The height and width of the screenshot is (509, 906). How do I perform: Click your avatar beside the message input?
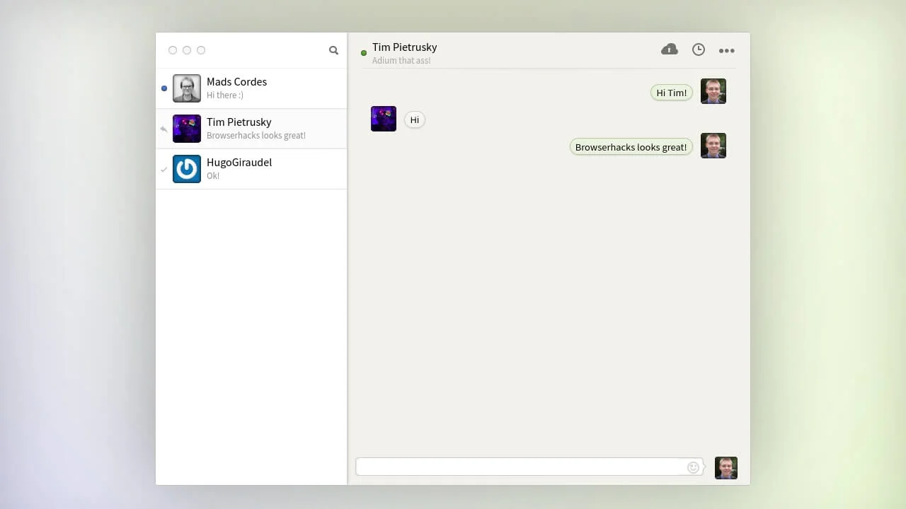[726, 468]
